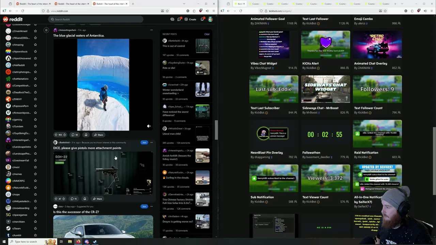
Task: Open new tab in Kickbot window
Action: (x=395, y=4)
